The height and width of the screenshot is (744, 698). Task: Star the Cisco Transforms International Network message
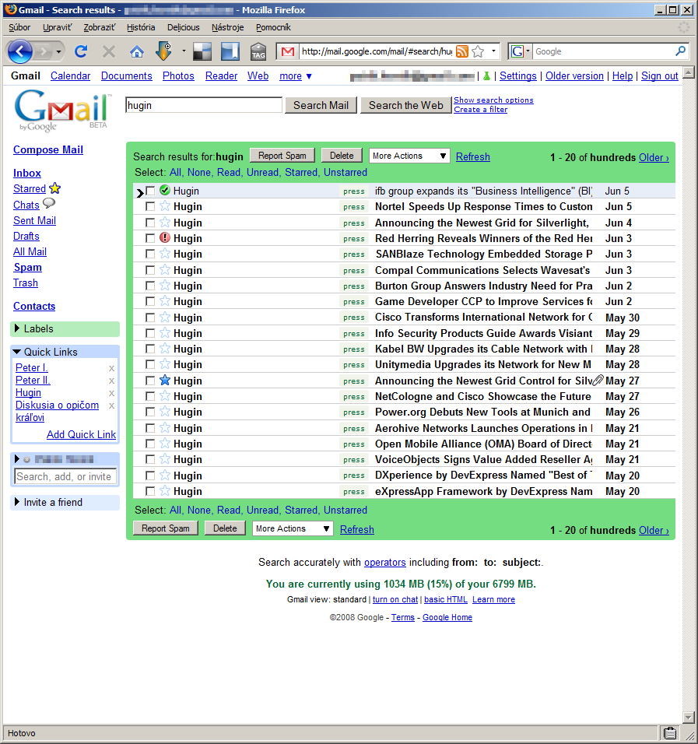165,317
